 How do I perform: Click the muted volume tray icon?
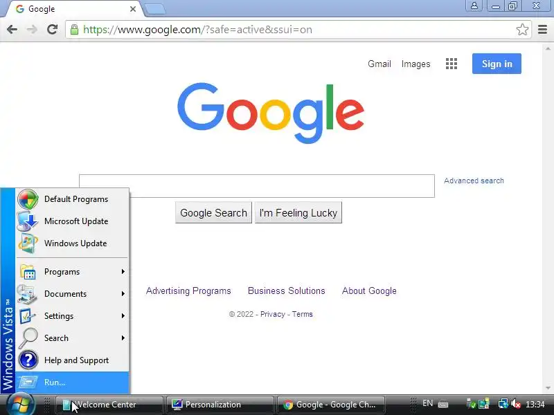pyautogui.click(x=515, y=403)
